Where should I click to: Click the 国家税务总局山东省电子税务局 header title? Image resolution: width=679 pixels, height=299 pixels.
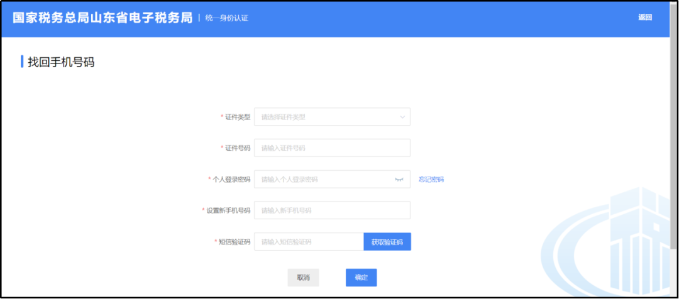coord(102,17)
